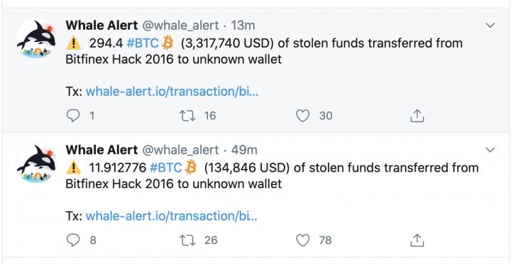Open the 49m tweet's chevron menu
Screen dimensions: 511x264
[x=490, y=150]
